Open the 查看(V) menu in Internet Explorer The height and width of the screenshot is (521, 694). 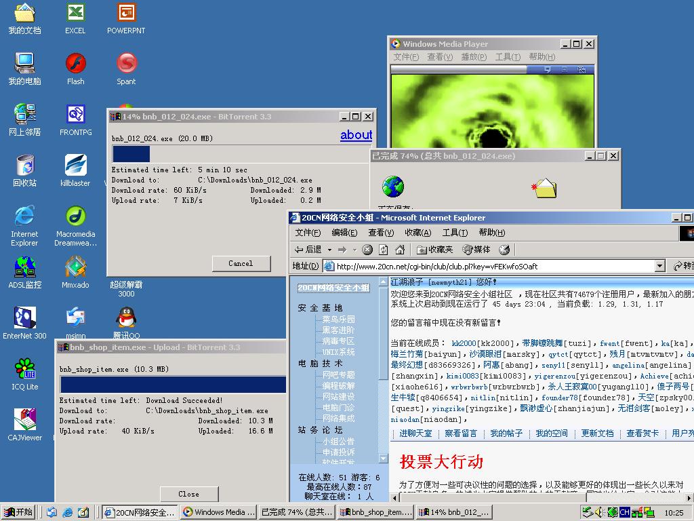[381, 233]
